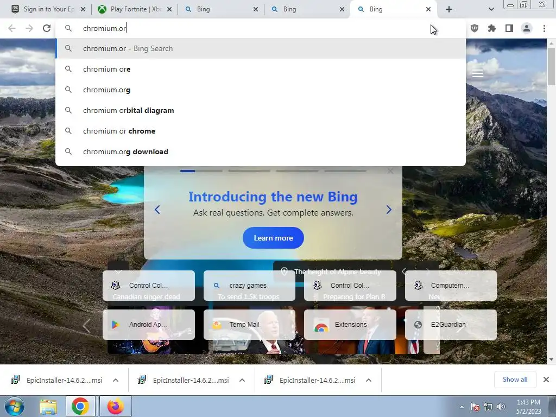Go to next Bing promo slide
The image size is (556, 417).
point(389,210)
